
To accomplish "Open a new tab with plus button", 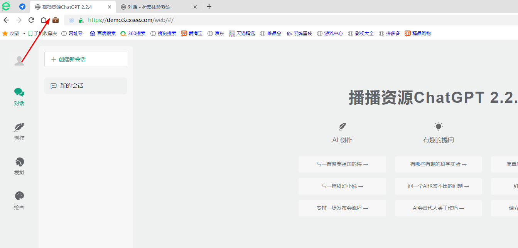I will click(209, 7).
